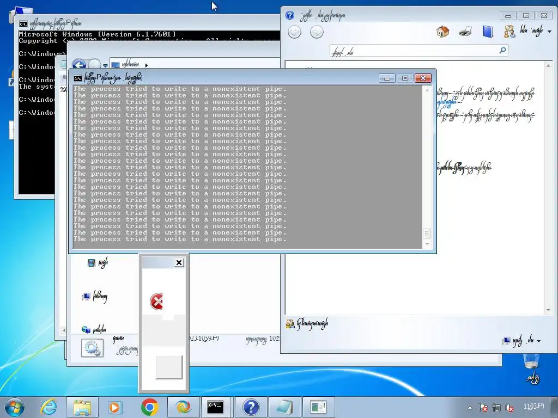The height and width of the screenshot is (418, 558).
Task: Go to Help and Support home page
Action: (442, 32)
